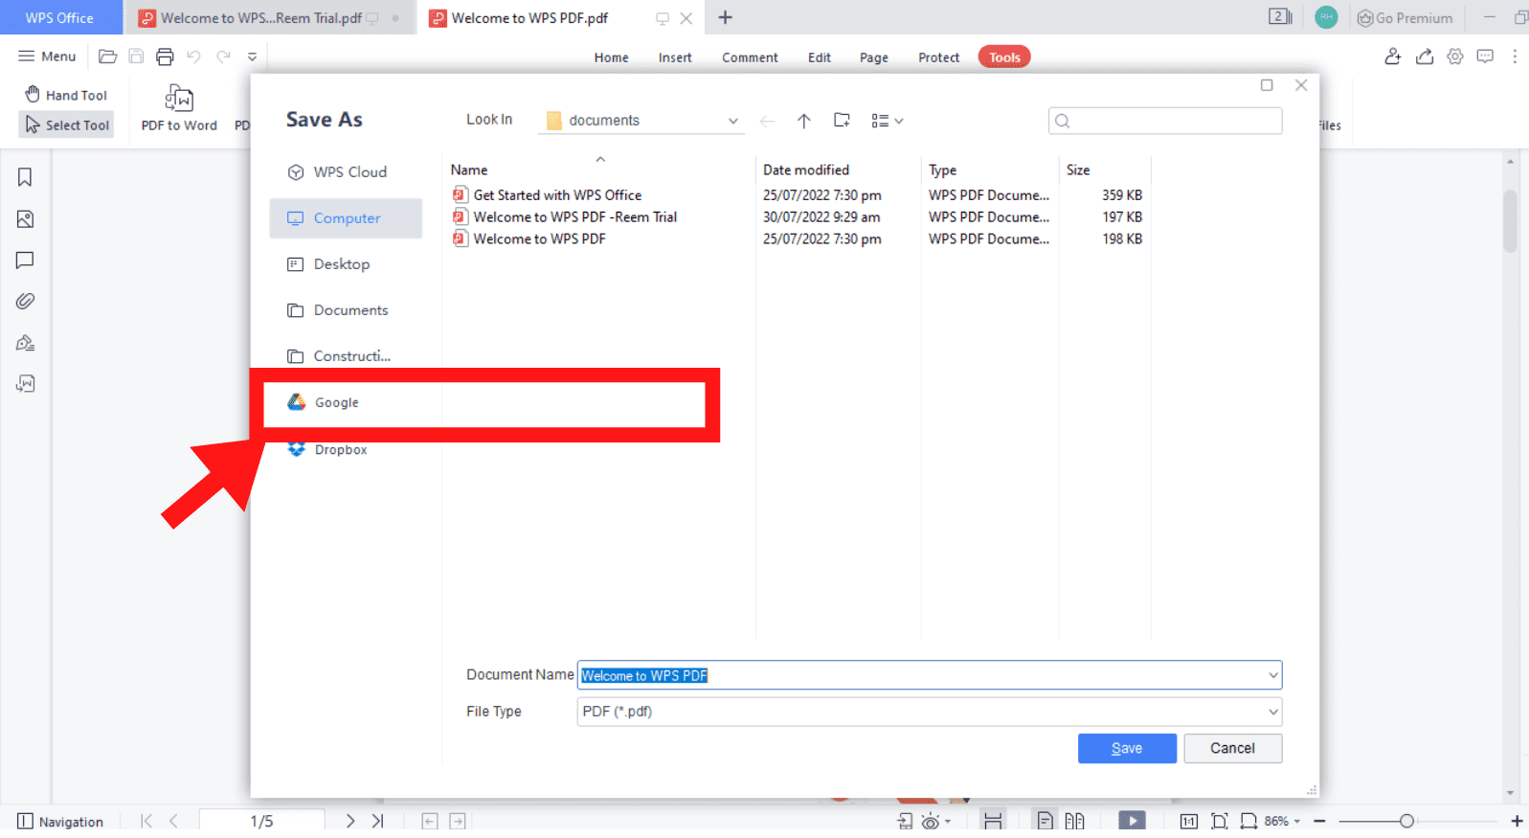Image resolution: width=1529 pixels, height=838 pixels.
Task: Toggle the Navigation pane in status bar
Action: coord(60,822)
